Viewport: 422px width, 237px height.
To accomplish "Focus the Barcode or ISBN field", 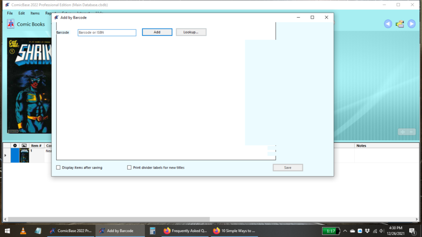I will pyautogui.click(x=107, y=33).
